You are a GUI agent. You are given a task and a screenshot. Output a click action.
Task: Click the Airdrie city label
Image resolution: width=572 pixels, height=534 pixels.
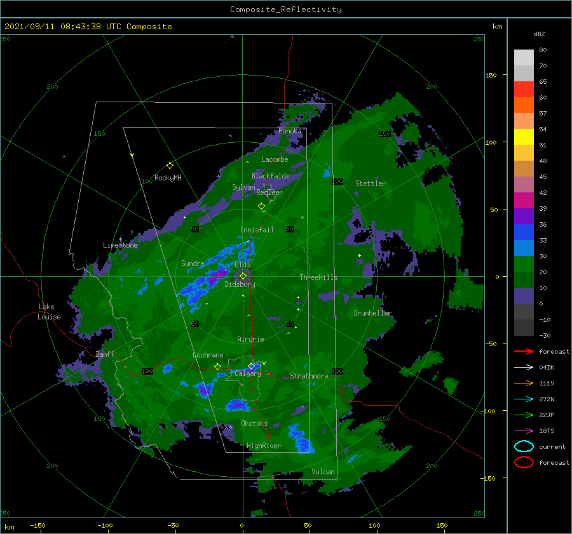coord(250,339)
